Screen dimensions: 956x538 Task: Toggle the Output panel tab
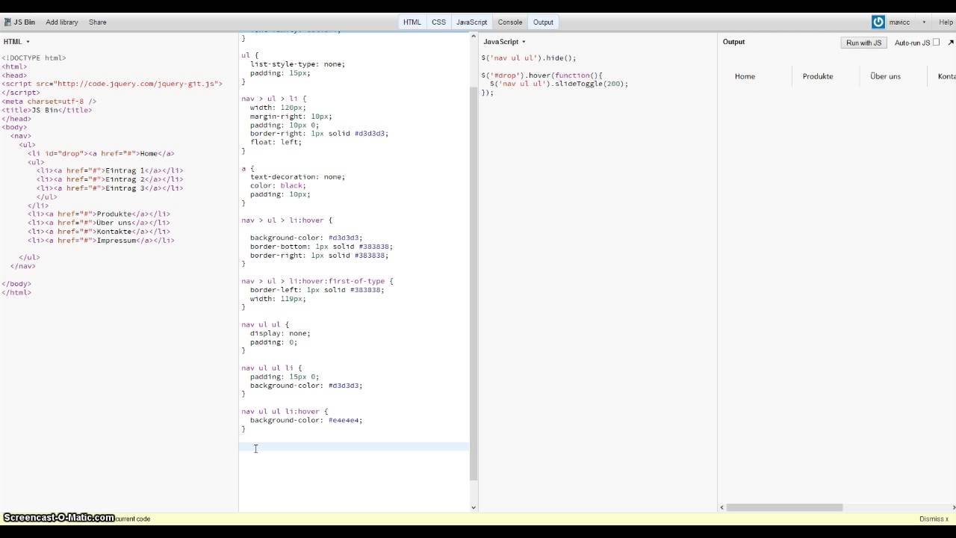[543, 22]
